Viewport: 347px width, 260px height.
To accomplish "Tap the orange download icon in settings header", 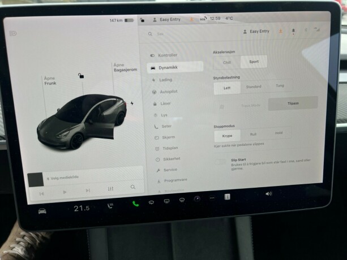I will coord(281,31).
